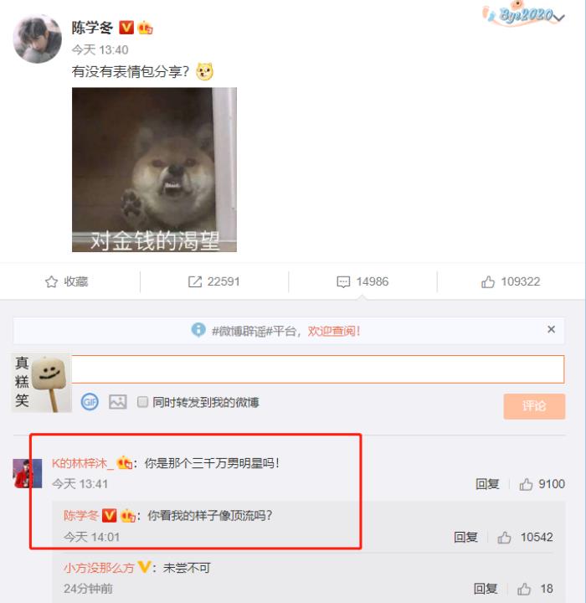Screen dimensions: 586x603
Task: Like the post with 109322 thumbs-up
Action: [487, 281]
